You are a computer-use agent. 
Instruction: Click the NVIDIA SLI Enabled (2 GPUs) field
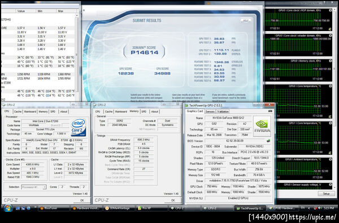(238, 198)
